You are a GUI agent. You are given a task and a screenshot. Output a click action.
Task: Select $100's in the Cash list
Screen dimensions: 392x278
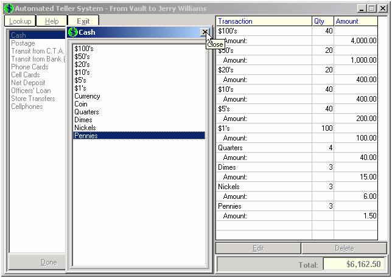[85, 49]
